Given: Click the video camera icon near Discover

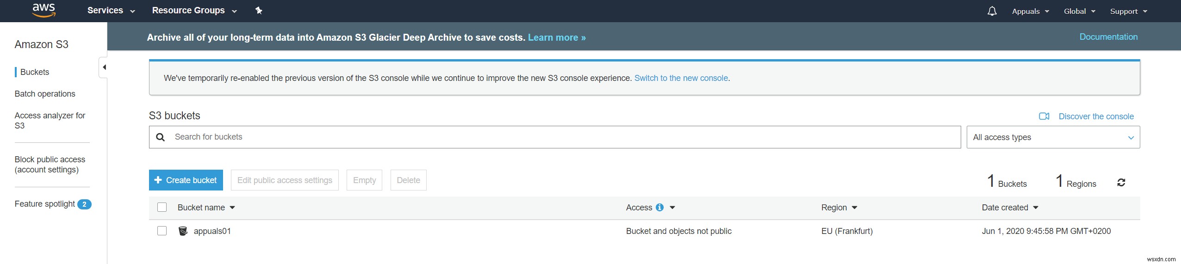Looking at the screenshot, I should (1044, 117).
